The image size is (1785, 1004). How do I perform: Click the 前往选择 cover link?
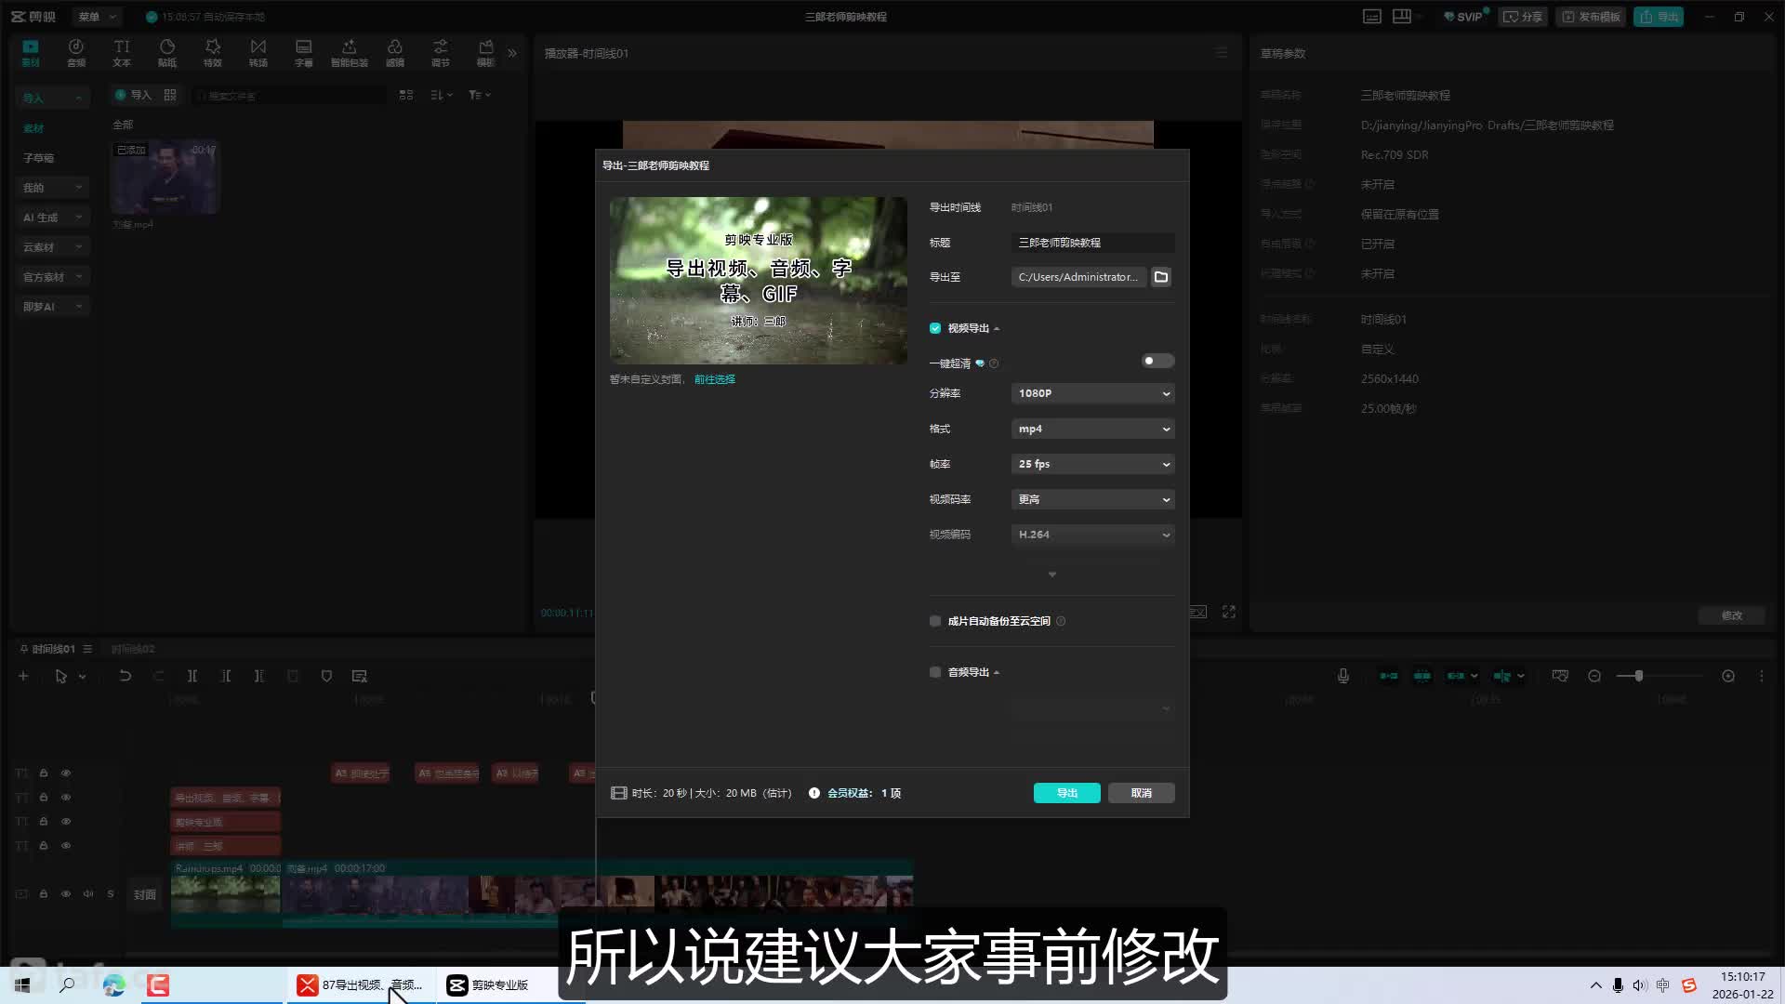tap(714, 379)
